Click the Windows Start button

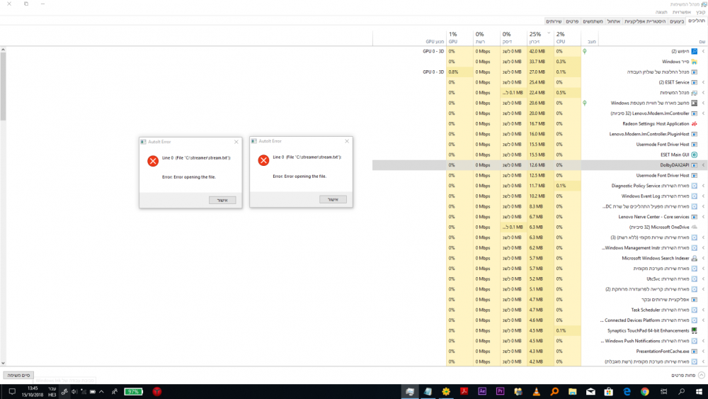pyautogui.click(x=699, y=392)
